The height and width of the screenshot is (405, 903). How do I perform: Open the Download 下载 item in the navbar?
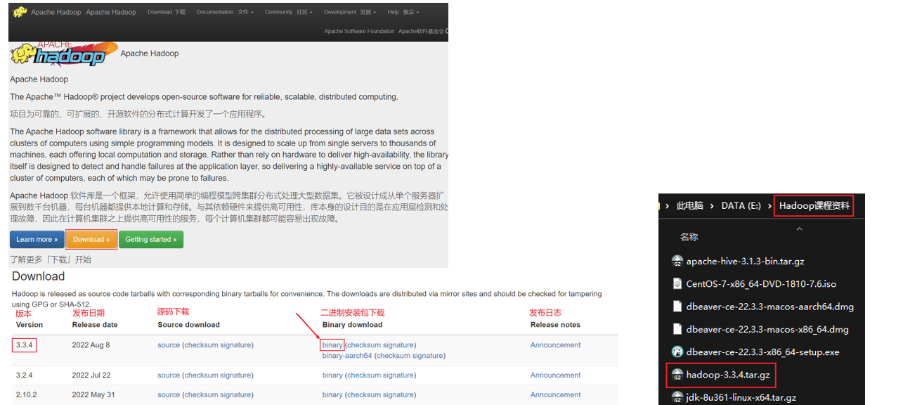[x=167, y=12]
